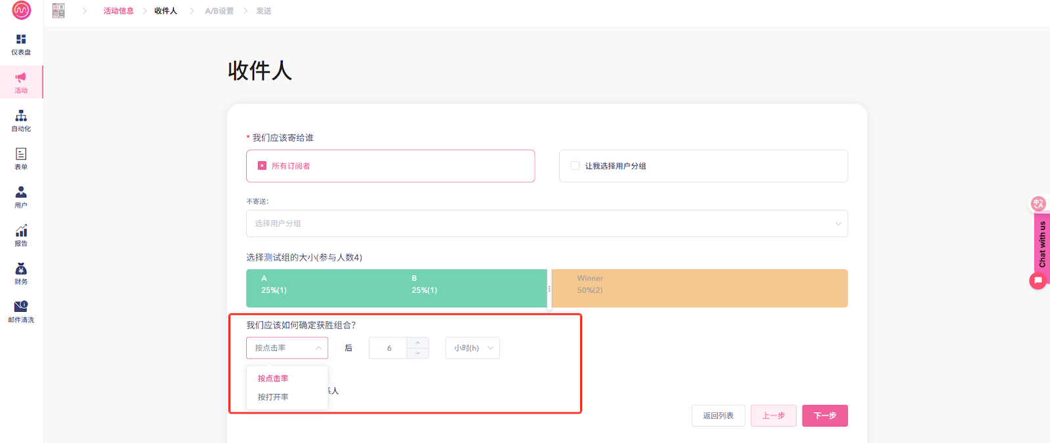Screen dimensions: 1050x443
Task: Click the translate icon on right edge
Action: (x=1038, y=204)
